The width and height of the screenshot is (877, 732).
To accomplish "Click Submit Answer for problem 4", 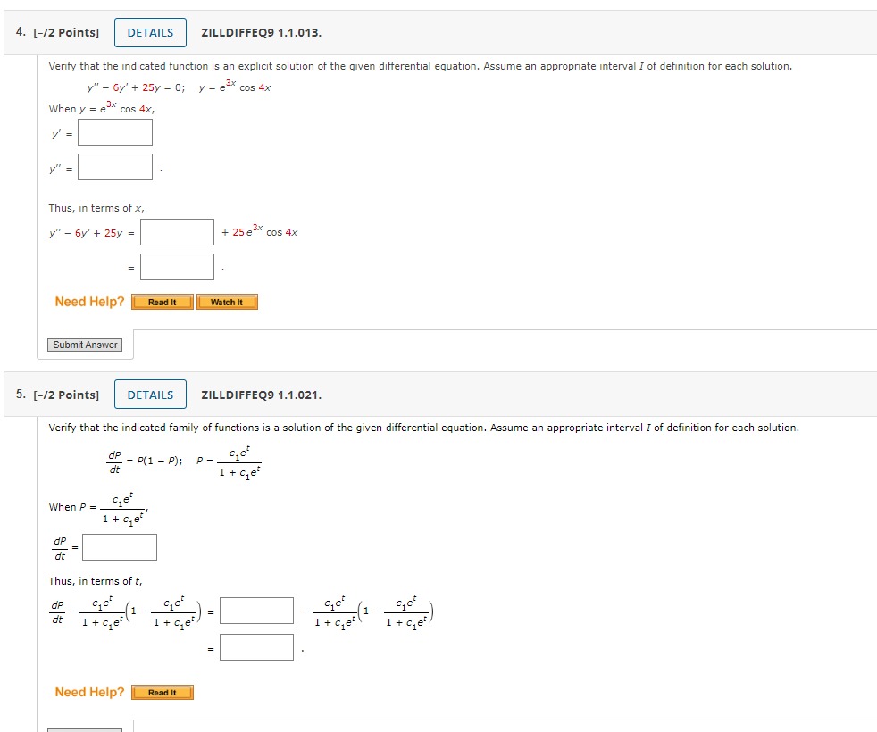I will pos(84,345).
